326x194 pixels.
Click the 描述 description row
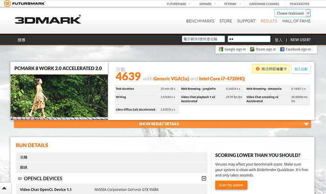(112, 167)
